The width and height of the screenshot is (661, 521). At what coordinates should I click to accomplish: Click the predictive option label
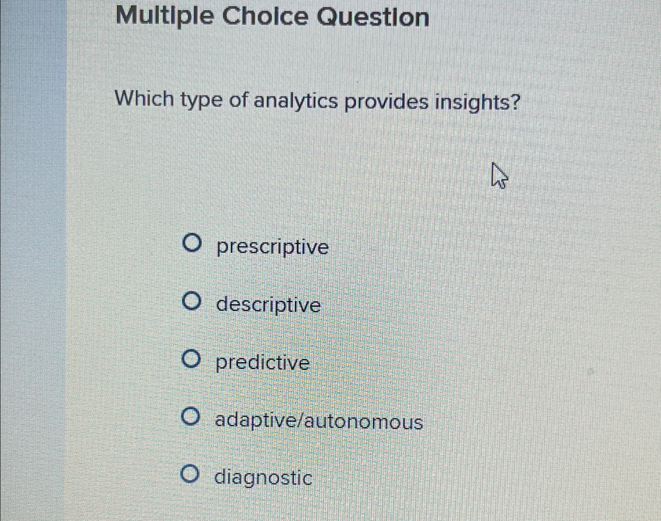[262, 362]
